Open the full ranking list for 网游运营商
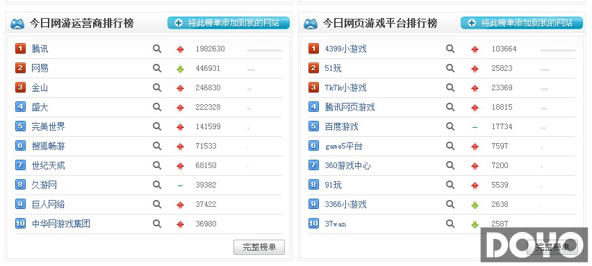This screenshot has height=266, width=592. 259,247
